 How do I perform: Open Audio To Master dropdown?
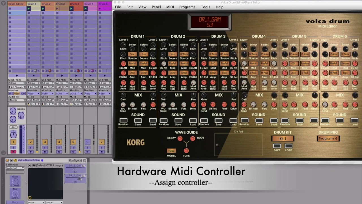17,100
